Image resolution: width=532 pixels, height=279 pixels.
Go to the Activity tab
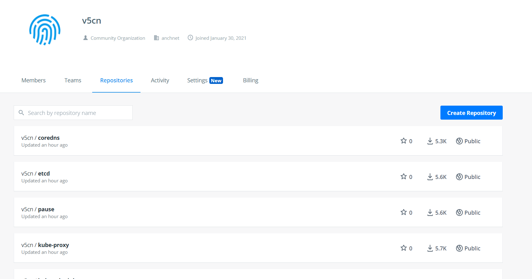160,80
